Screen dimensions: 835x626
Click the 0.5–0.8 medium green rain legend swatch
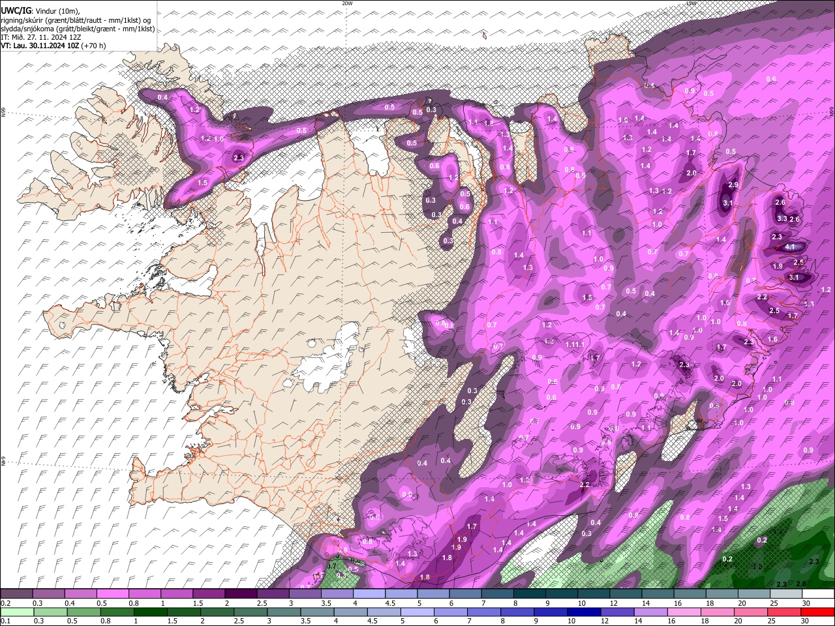tap(83, 612)
